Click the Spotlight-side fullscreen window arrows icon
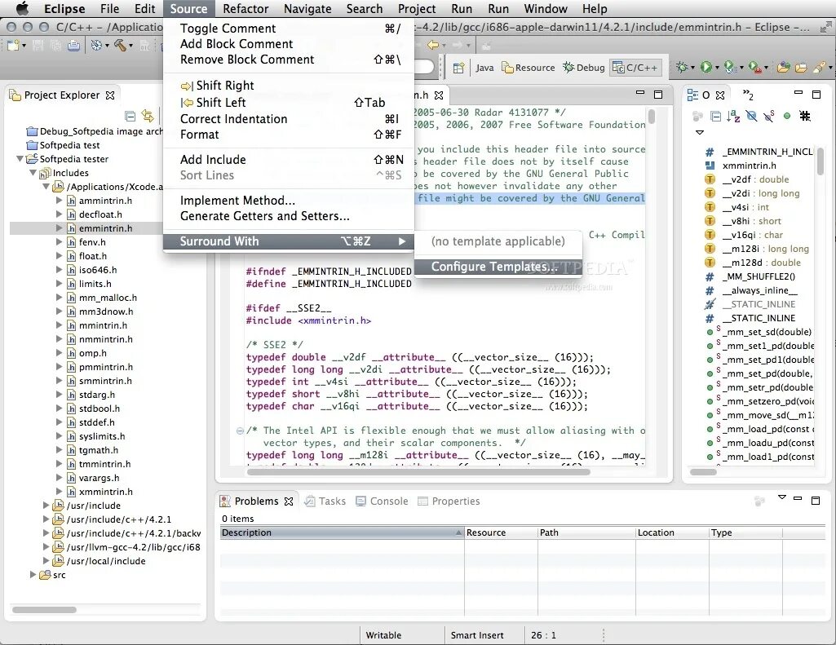The image size is (836, 645). point(825,26)
